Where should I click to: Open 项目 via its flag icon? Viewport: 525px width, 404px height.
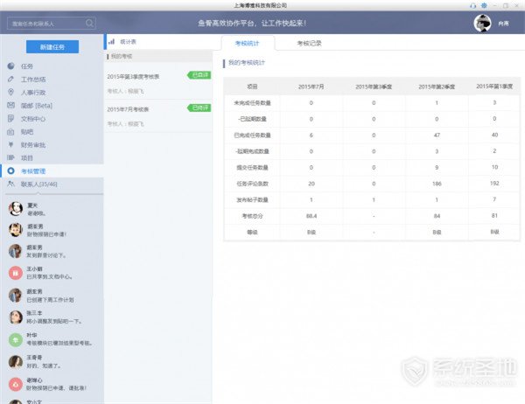point(11,157)
